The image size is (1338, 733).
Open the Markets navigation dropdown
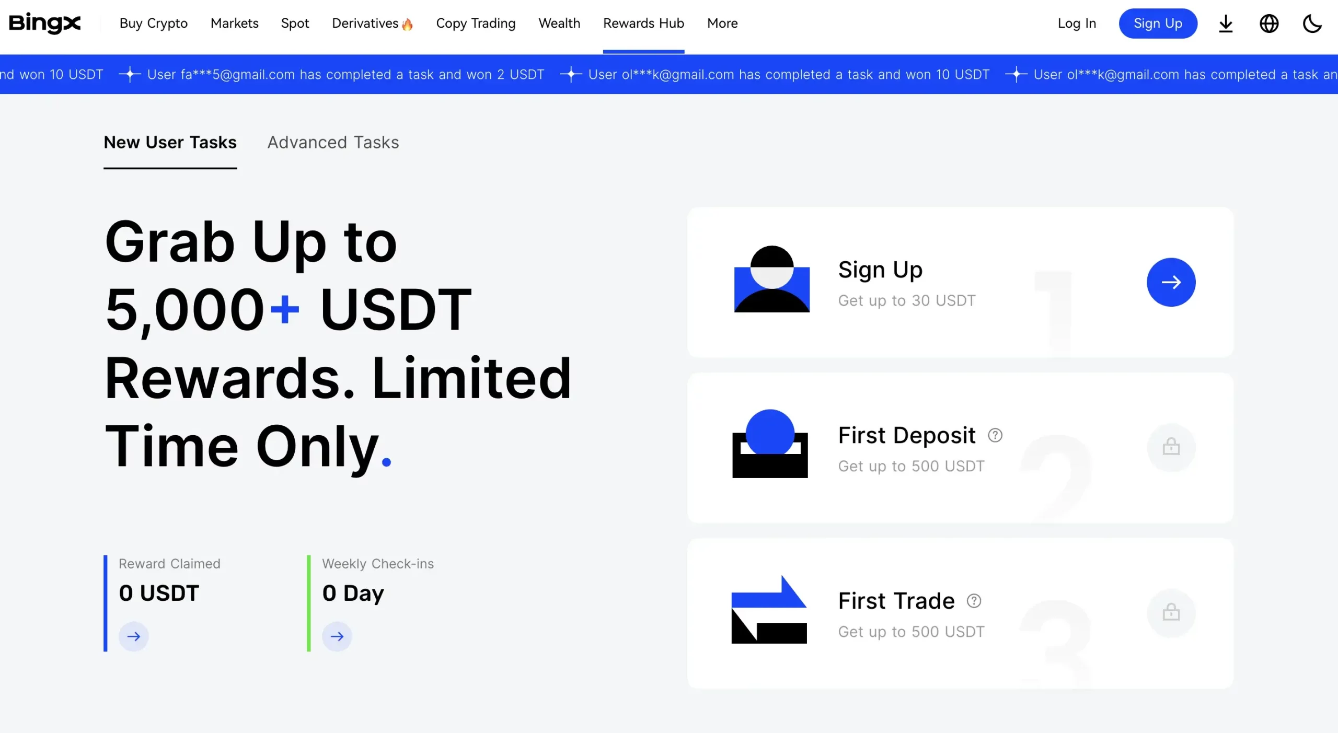coord(234,22)
